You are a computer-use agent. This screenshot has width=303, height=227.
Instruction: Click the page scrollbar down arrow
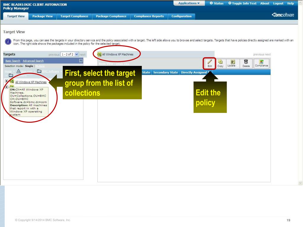pyautogui.click(x=300, y=183)
